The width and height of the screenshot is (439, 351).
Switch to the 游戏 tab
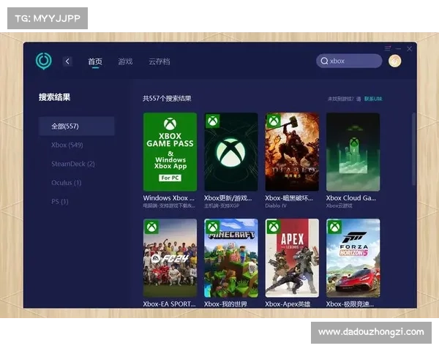pyautogui.click(x=125, y=61)
